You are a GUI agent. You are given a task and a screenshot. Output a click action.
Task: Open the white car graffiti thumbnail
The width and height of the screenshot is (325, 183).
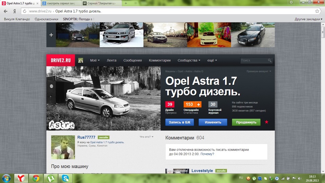pyautogui.click(x=209, y=35)
